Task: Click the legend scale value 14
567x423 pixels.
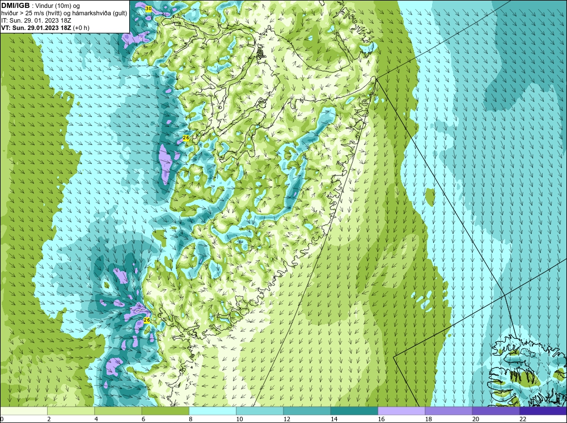Action: tap(334, 419)
